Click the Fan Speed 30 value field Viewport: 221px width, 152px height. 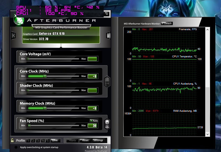[92, 126]
